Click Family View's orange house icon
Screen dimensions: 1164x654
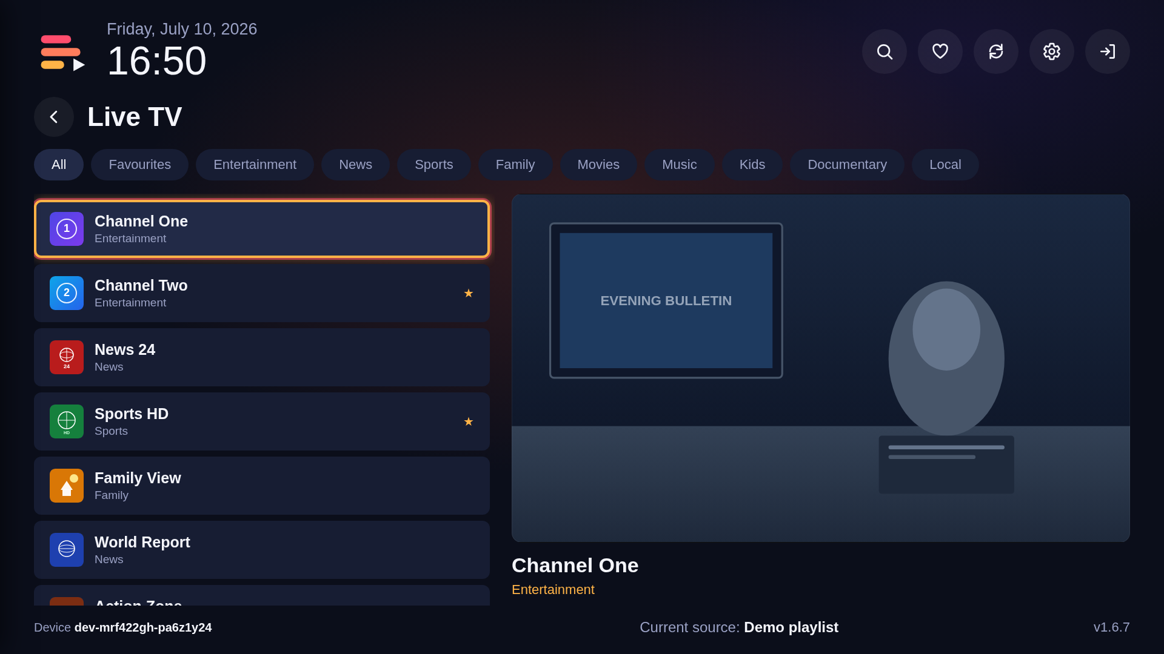(67, 486)
